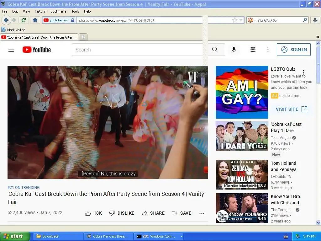Click the quiztest.me ad domain text

point(289,96)
